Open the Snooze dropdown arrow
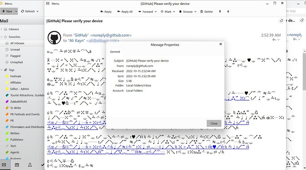Screen dimensions: 306x170 click(x=195, y=12)
